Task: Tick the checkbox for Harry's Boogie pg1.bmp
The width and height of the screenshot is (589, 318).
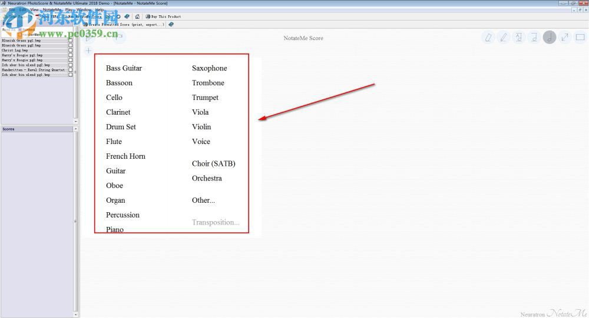Action: click(x=70, y=55)
